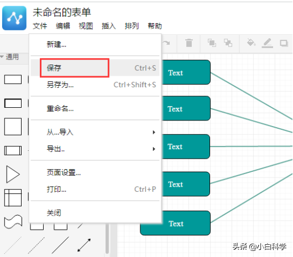The image size is (293, 257).
Task: Select the first Text box at top
Action: coord(186,72)
